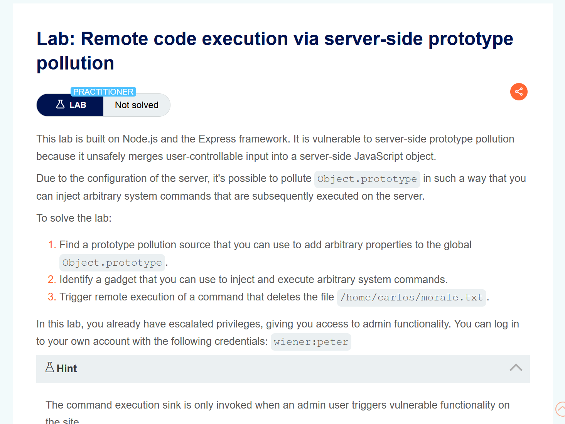Click Object.prototype code in the second paragraph

(367, 179)
